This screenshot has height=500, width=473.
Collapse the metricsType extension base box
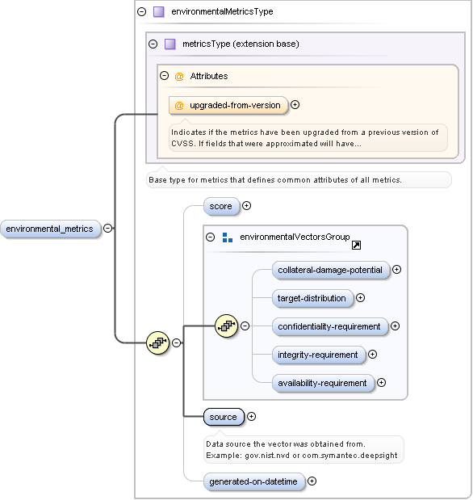pyautogui.click(x=153, y=44)
